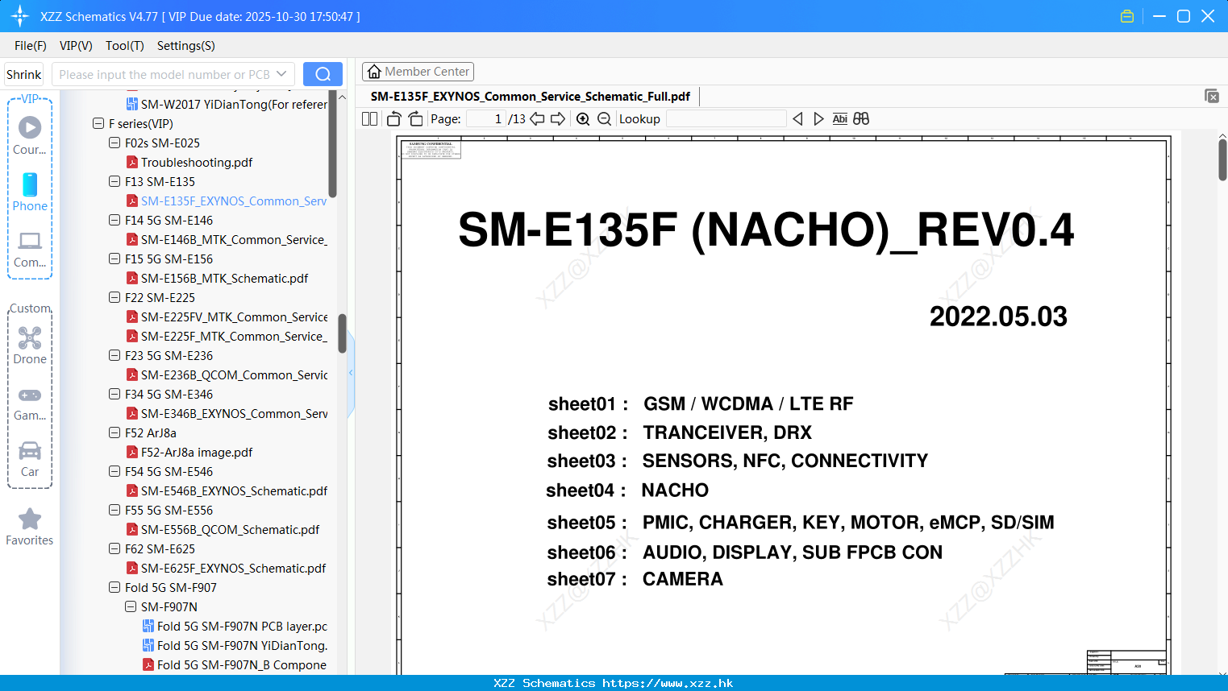Open SM-E625F_EXYNOS_Schematic.pdf
This screenshot has width=1228, height=691.
coord(226,568)
